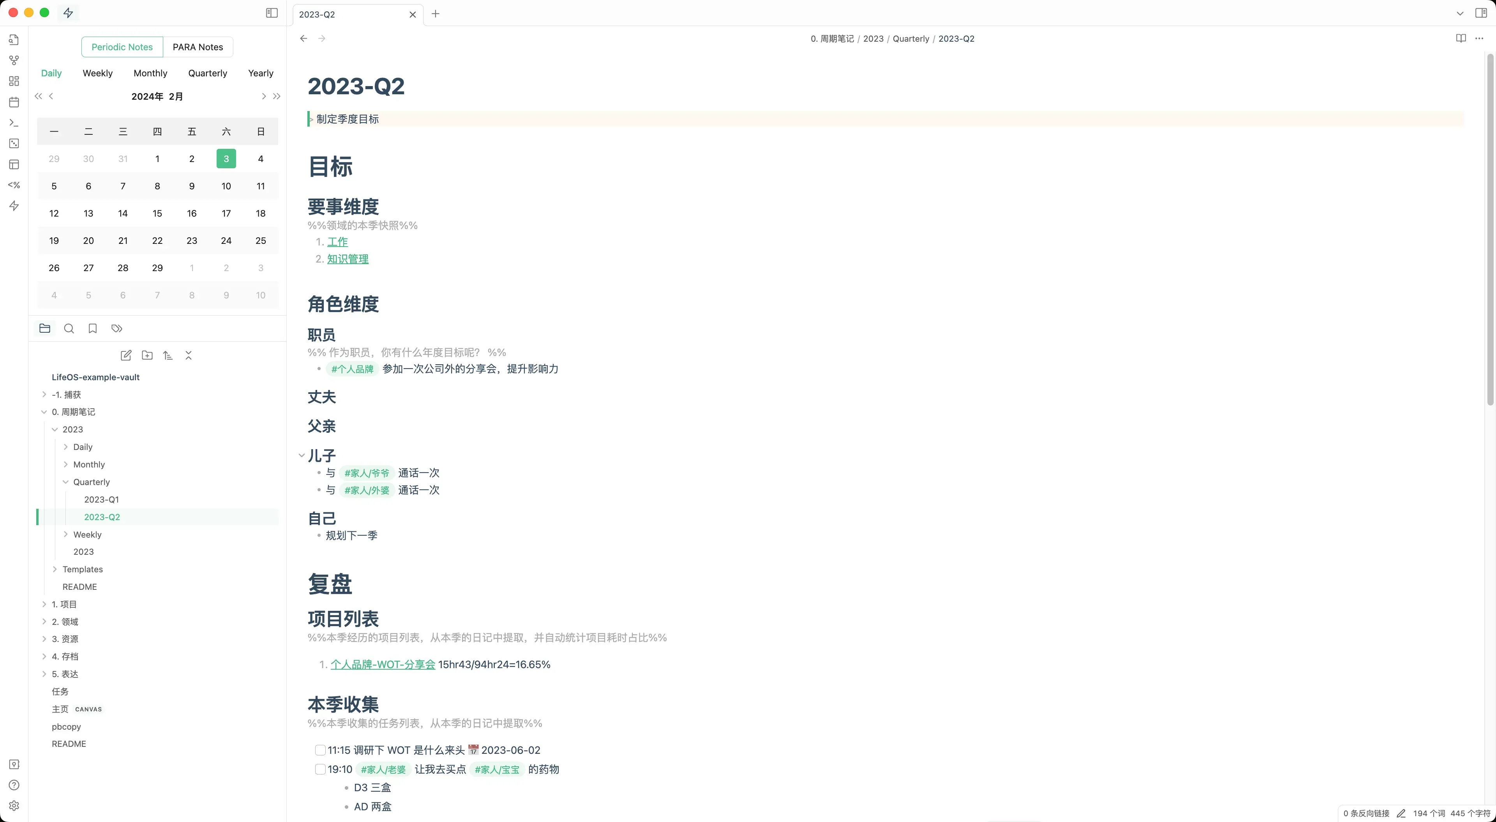Open tags pane icon

pyautogui.click(x=117, y=329)
